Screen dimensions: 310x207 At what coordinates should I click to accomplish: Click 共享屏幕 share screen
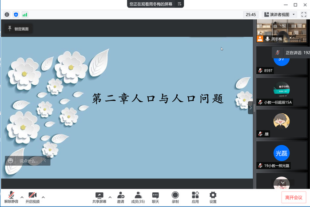99,197
